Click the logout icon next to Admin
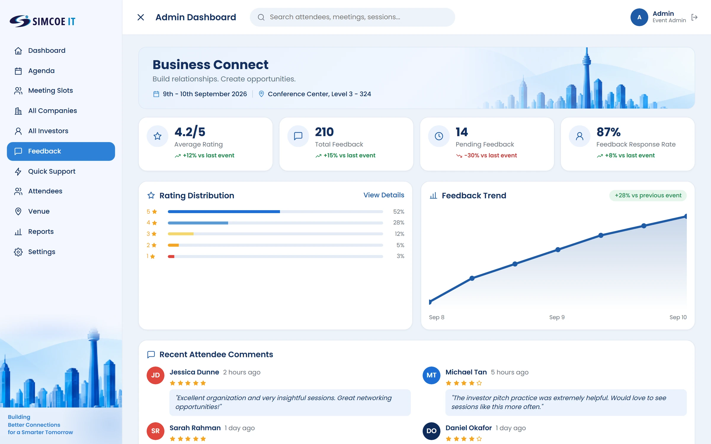711x444 pixels. point(694,17)
